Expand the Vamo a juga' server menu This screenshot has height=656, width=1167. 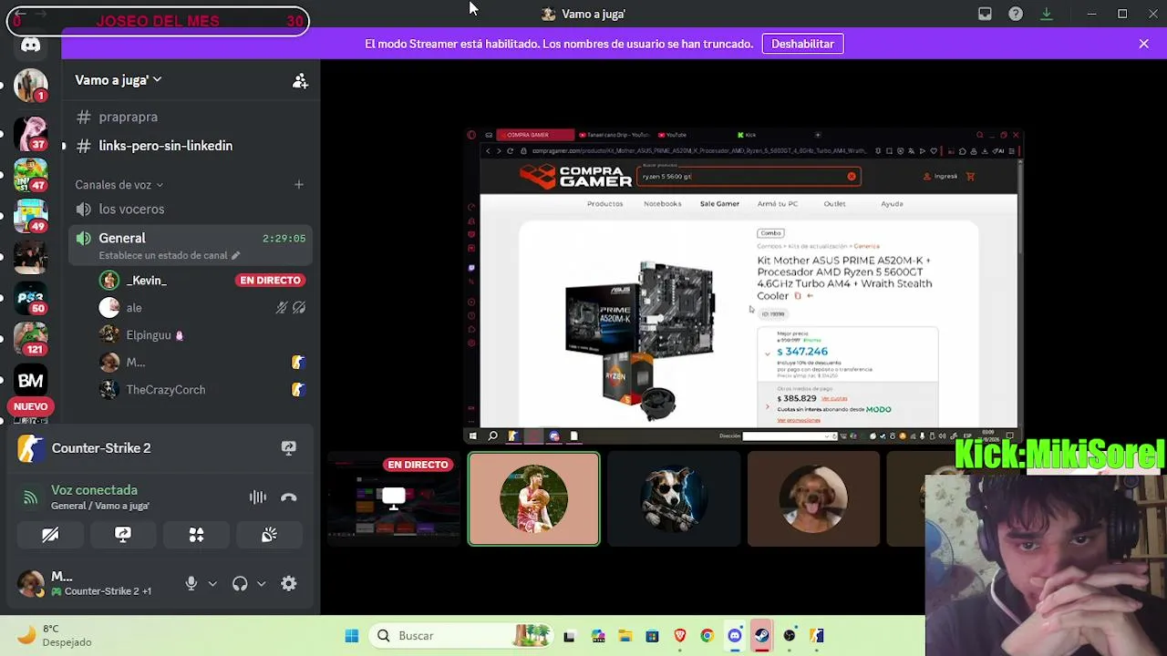point(119,80)
